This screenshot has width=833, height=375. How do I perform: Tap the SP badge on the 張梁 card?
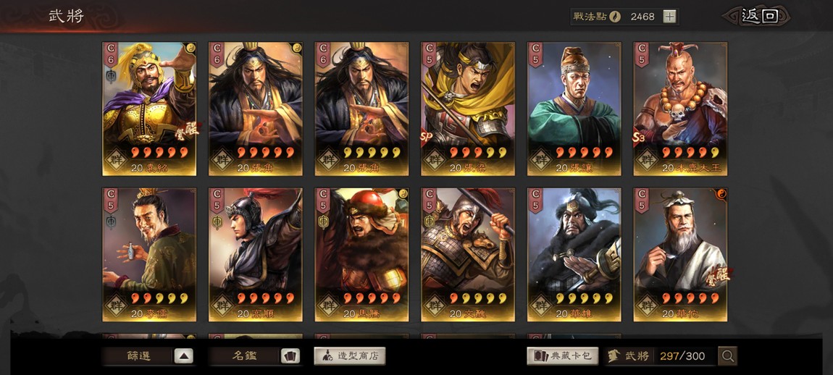[426, 137]
